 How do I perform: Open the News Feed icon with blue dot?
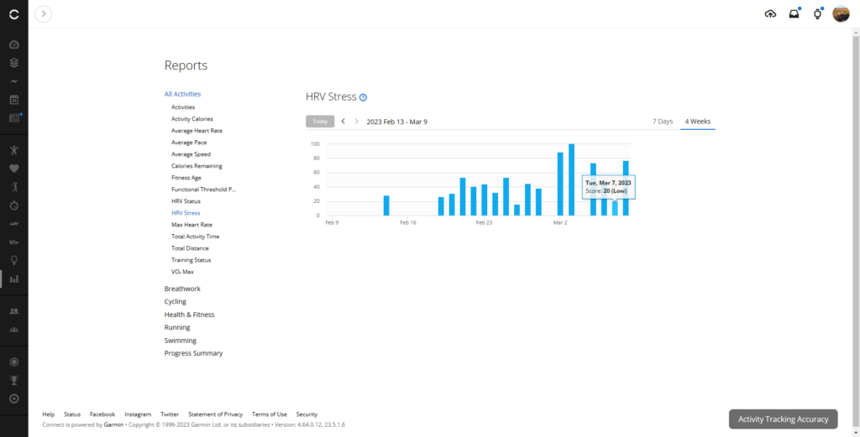coord(15,117)
